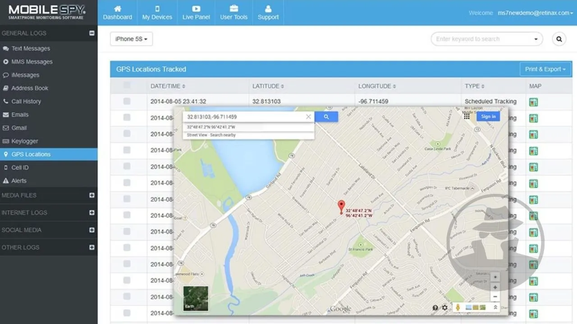Sort table by TYPE column

pyautogui.click(x=475, y=86)
